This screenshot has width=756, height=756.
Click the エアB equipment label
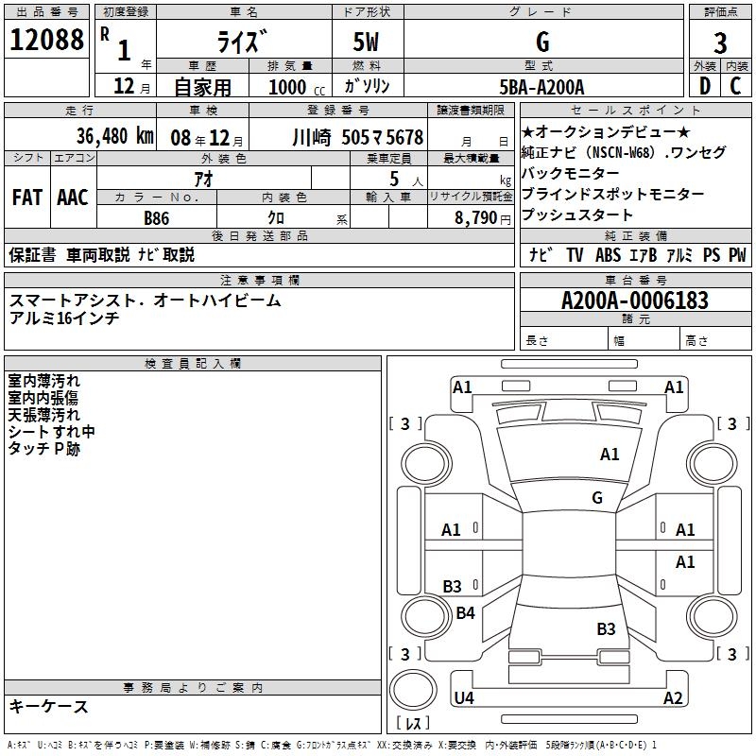643,255
